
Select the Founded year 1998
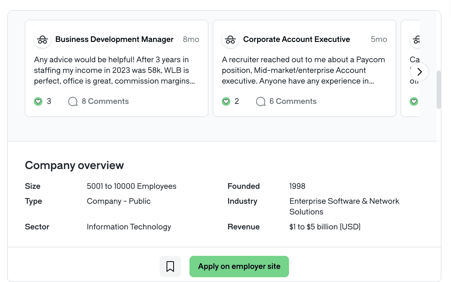point(297,186)
